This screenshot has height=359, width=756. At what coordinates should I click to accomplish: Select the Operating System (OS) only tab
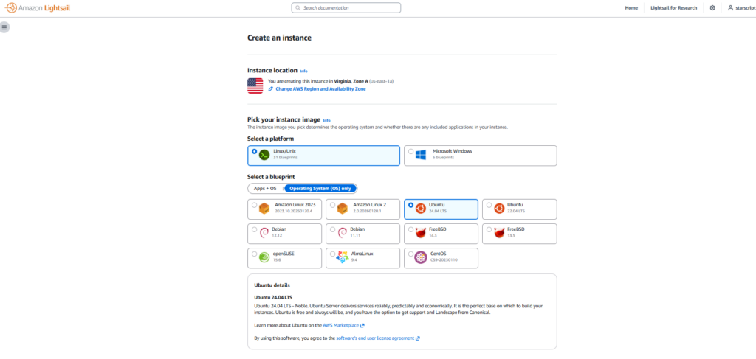tap(320, 188)
